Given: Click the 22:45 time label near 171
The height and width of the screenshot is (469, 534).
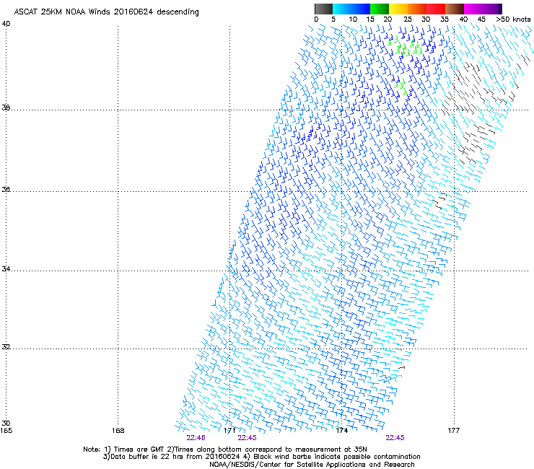Looking at the screenshot, I should click(247, 438).
